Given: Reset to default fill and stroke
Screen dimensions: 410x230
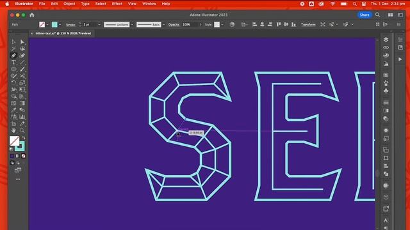Looking at the screenshot, I should pyautogui.click(x=11, y=149).
